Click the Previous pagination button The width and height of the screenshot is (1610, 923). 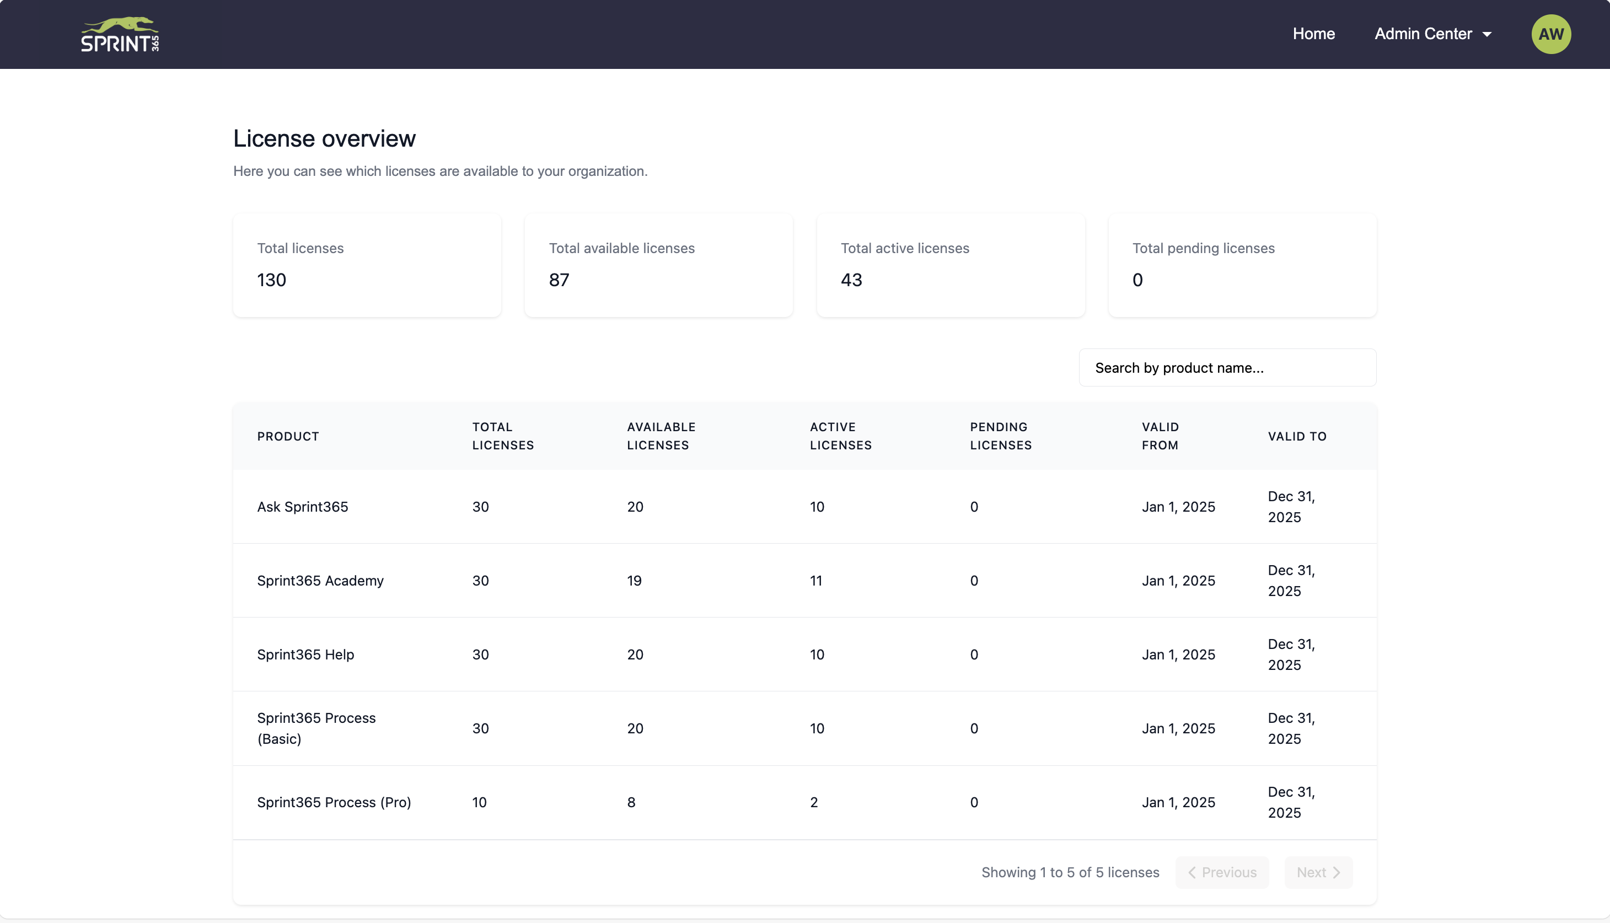(1221, 872)
